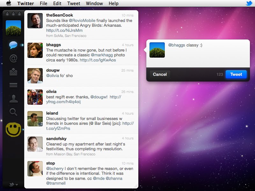Screen dimensions: 255x191
Task: Click the username olivia
Action: (x=51, y=92)
